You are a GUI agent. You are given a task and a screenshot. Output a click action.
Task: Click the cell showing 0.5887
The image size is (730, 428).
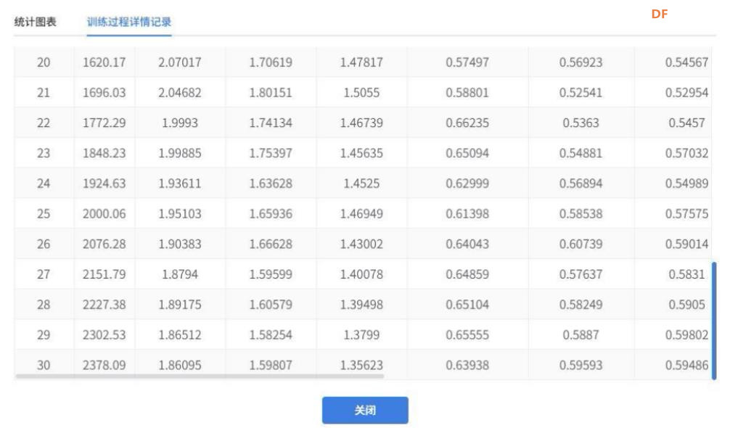click(581, 334)
